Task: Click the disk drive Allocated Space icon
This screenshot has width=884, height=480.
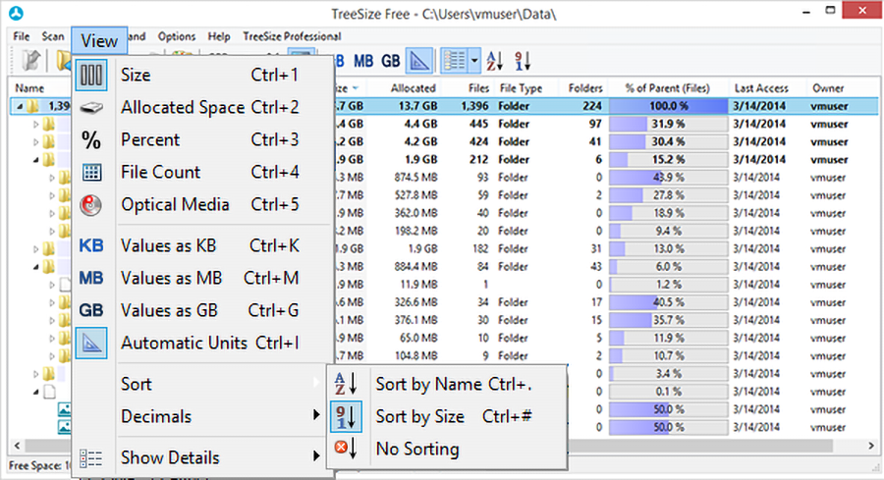Action: pos(91,107)
